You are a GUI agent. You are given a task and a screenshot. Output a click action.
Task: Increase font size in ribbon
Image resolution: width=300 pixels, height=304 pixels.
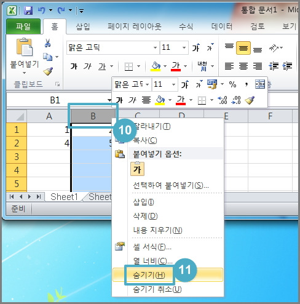click(x=196, y=47)
